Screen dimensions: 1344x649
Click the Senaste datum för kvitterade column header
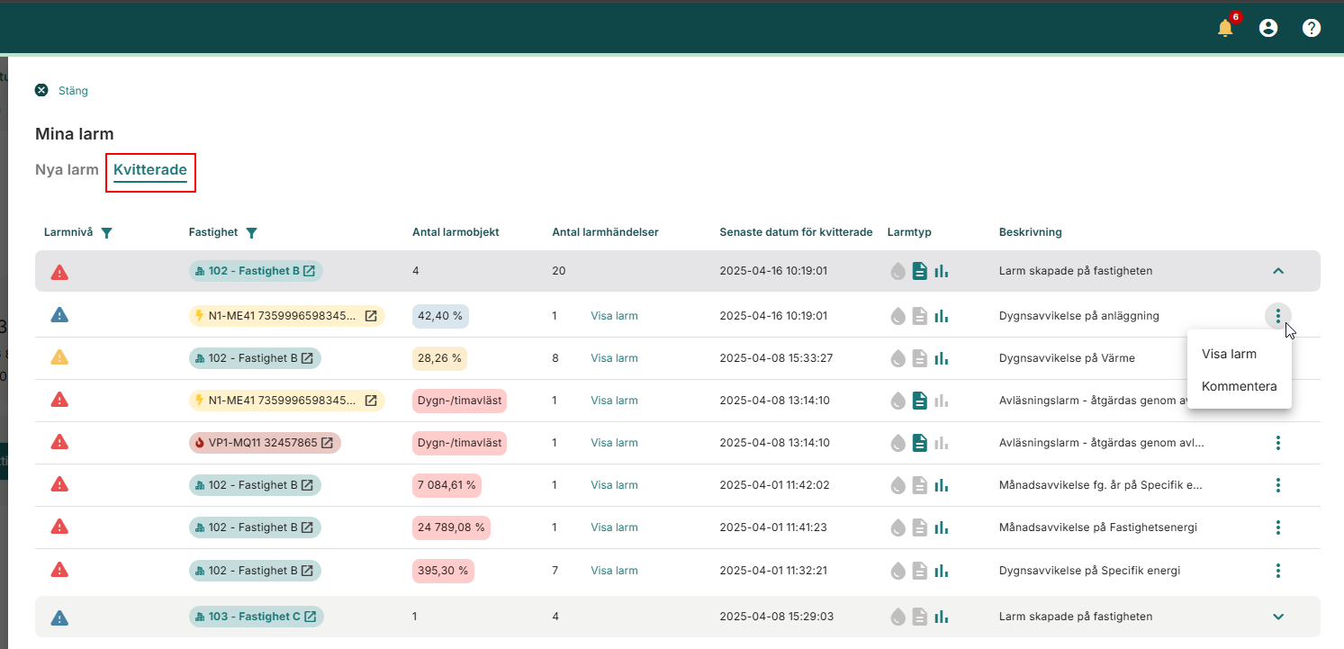(796, 232)
